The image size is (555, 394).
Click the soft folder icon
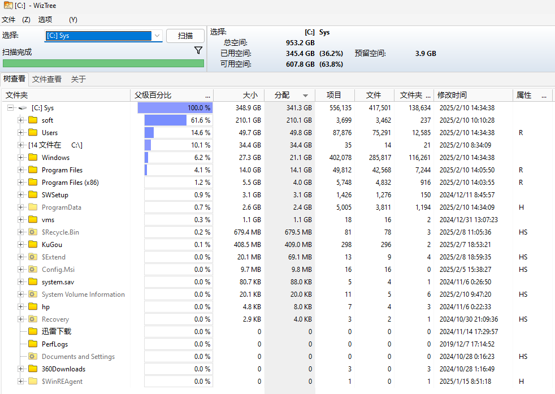tap(33, 120)
